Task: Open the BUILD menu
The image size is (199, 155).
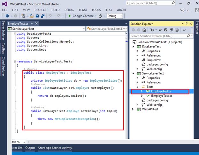Action: tap(56, 10)
